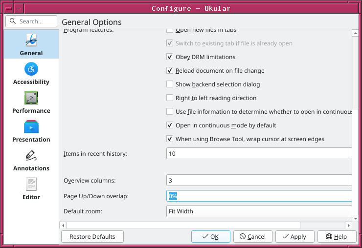Click Restore Defaults button

click(x=92, y=236)
